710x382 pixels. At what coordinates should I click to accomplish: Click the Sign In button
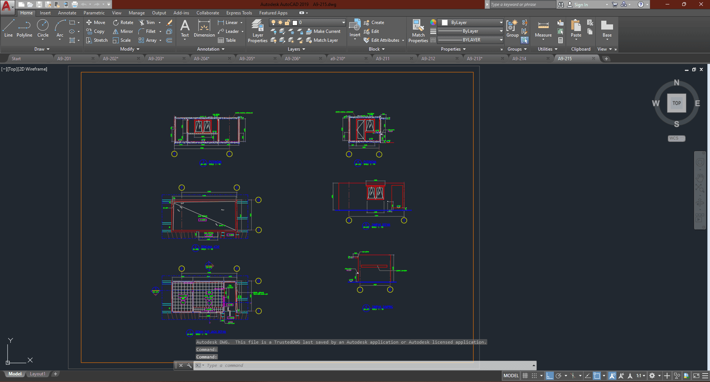coord(581,4)
